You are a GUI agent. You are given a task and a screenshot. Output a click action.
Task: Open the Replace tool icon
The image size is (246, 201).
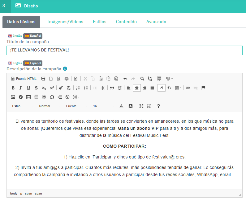[x=150, y=79]
